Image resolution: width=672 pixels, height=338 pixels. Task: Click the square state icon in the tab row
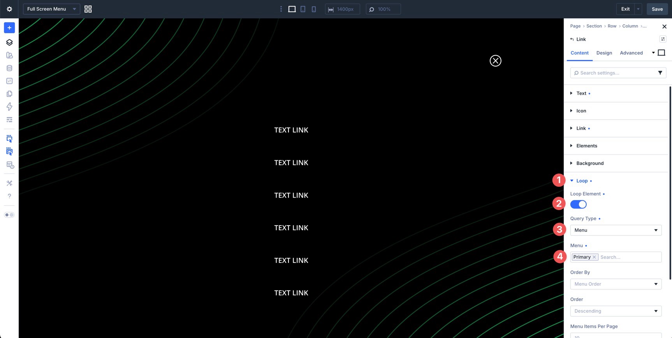coord(661,53)
